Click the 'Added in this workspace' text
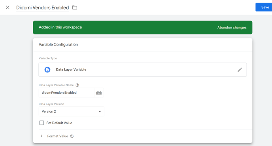272x146 pixels. coord(60,27)
